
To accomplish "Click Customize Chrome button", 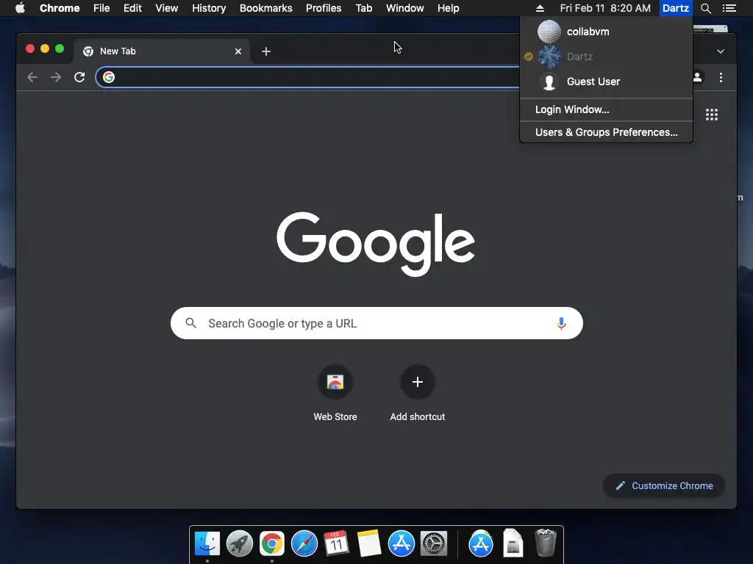I will (664, 486).
